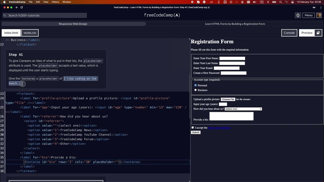Click the checkmark task icon in menu bar
The image size is (324, 182).
coord(198,2)
